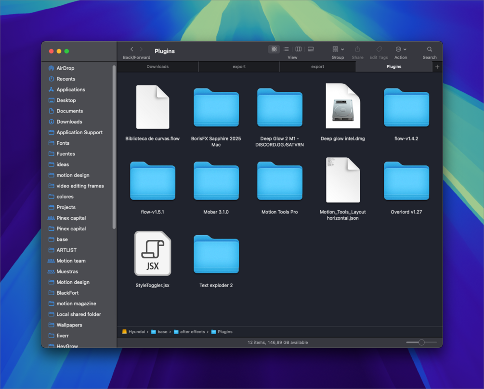The width and height of the screenshot is (484, 389).
Task: Click the sidebar scrollbar
Action: click(114, 147)
